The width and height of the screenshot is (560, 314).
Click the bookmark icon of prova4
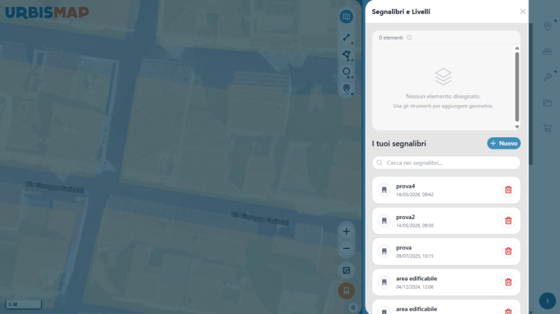(x=384, y=190)
